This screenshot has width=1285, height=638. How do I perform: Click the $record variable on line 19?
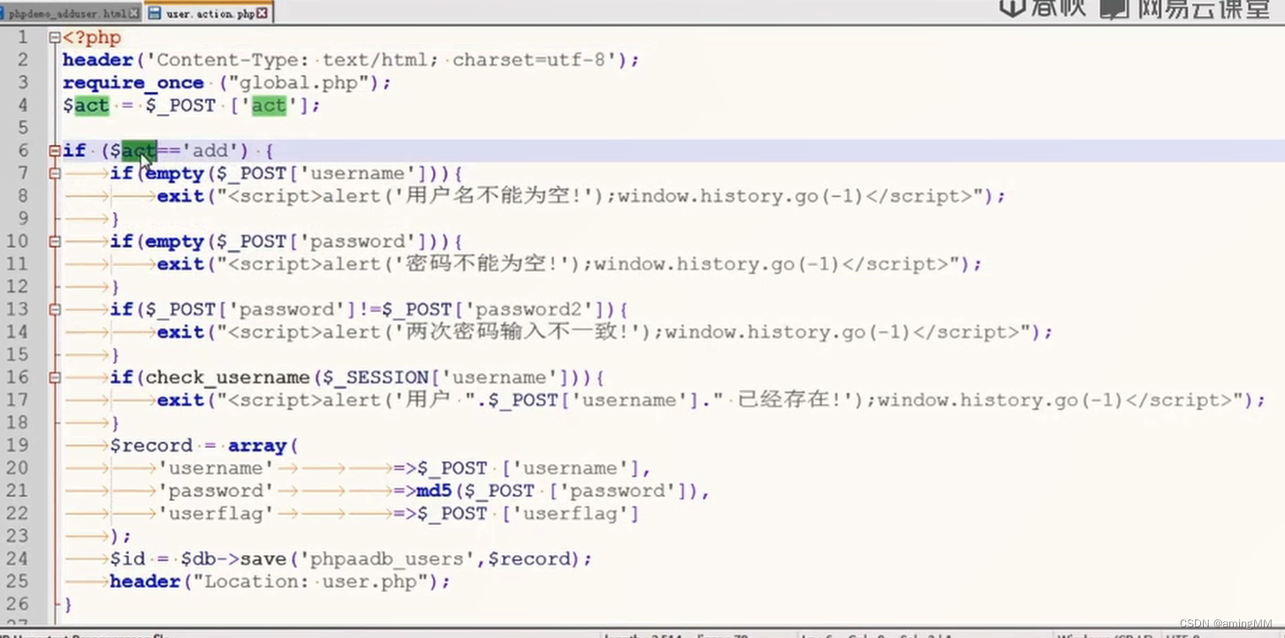point(151,445)
